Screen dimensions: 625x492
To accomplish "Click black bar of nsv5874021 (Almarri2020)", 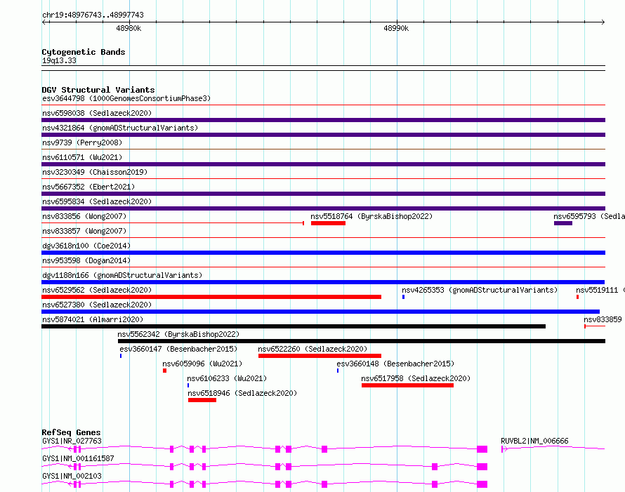I will point(294,326).
